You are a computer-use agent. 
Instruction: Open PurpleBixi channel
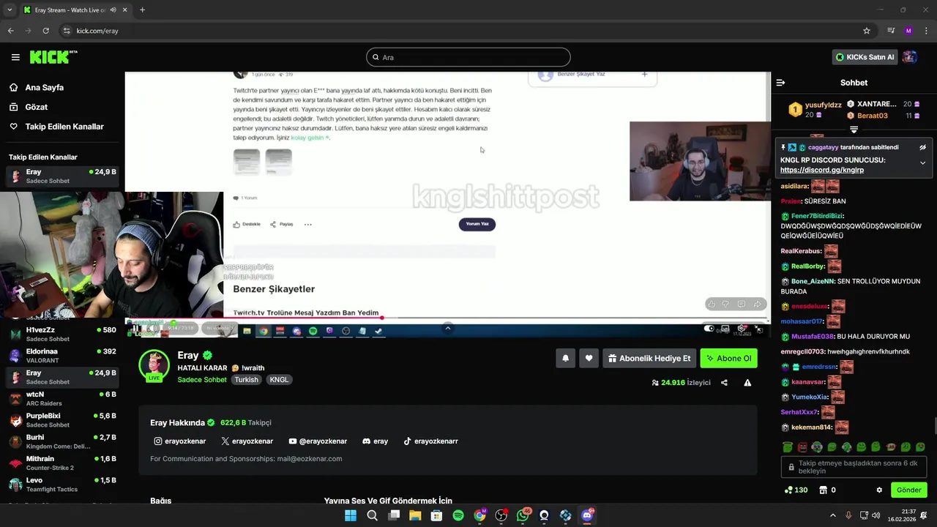click(x=62, y=420)
